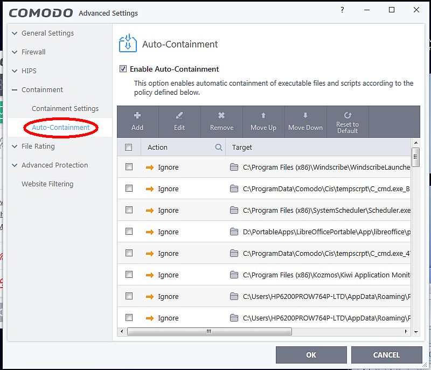Click the Add rule plus icon
The height and width of the screenshot is (370, 431).
coord(137,115)
